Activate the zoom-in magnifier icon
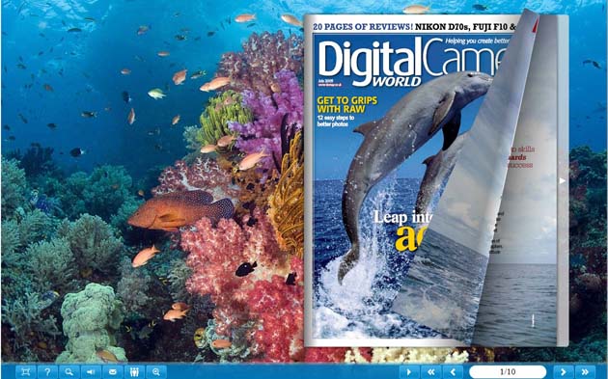608x379 pixels. (156, 371)
